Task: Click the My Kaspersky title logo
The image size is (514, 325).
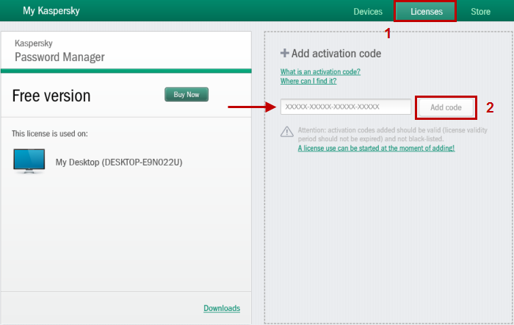Action: (x=51, y=12)
